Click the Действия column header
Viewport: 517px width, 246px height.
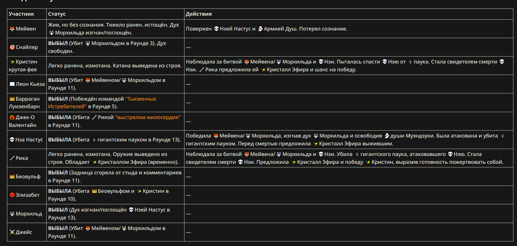[x=199, y=14]
